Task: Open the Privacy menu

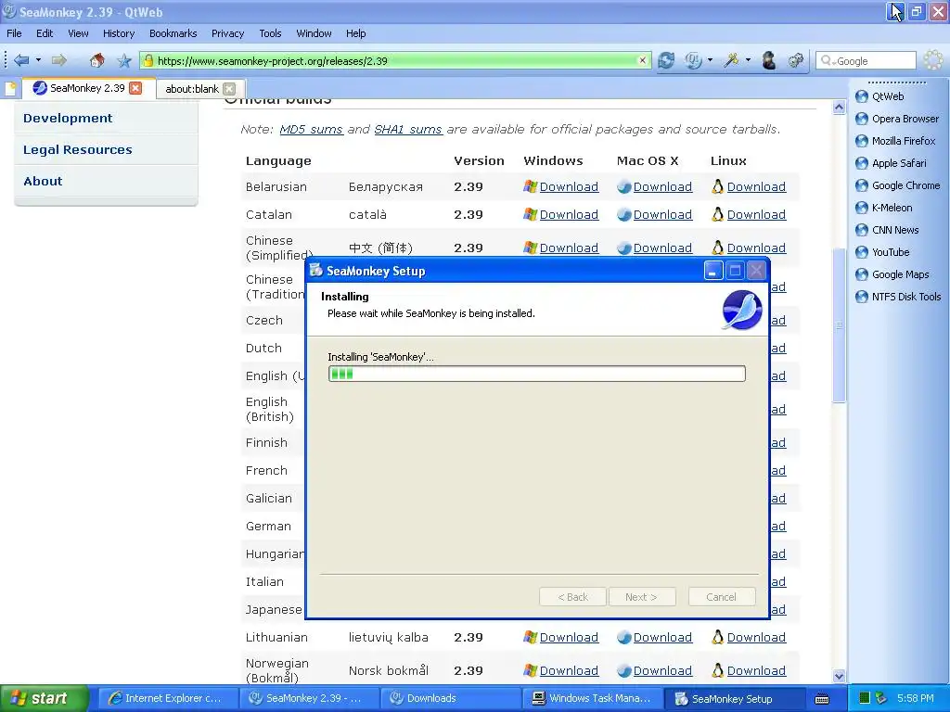Action: 227,33
